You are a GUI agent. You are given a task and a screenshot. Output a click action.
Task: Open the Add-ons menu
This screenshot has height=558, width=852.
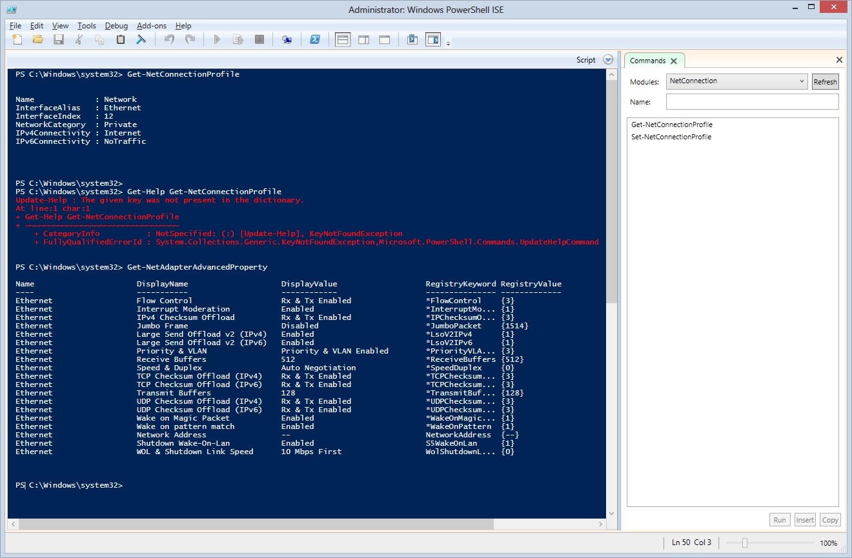tap(152, 26)
